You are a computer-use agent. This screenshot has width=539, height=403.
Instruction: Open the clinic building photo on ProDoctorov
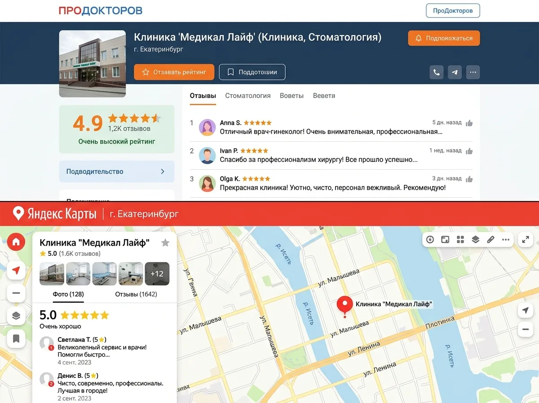[x=93, y=63]
